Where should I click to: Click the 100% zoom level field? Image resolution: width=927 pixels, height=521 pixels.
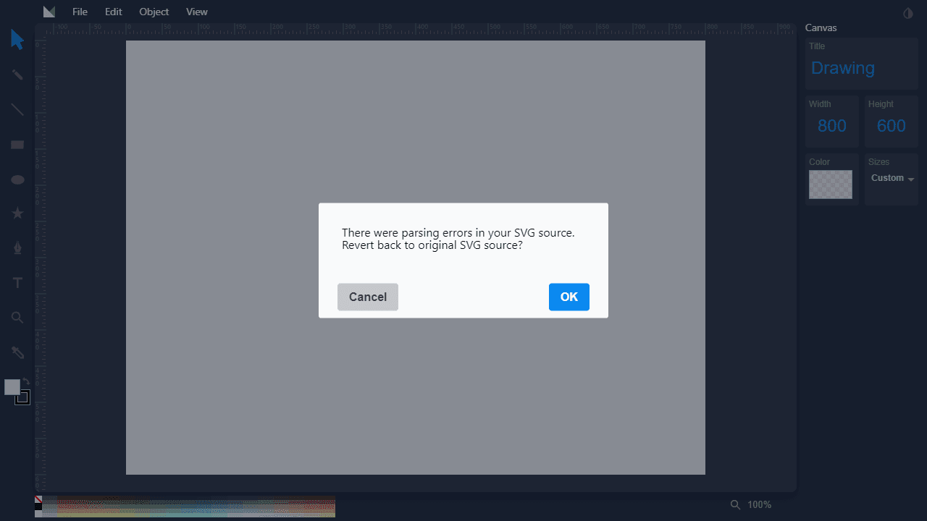[x=760, y=504]
